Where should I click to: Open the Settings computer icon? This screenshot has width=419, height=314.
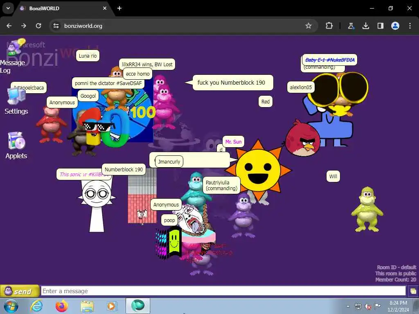pyautogui.click(x=16, y=101)
